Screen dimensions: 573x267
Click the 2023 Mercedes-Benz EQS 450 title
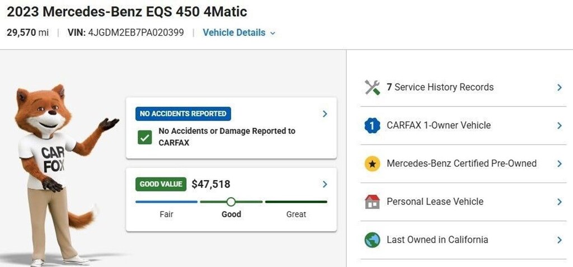click(127, 12)
